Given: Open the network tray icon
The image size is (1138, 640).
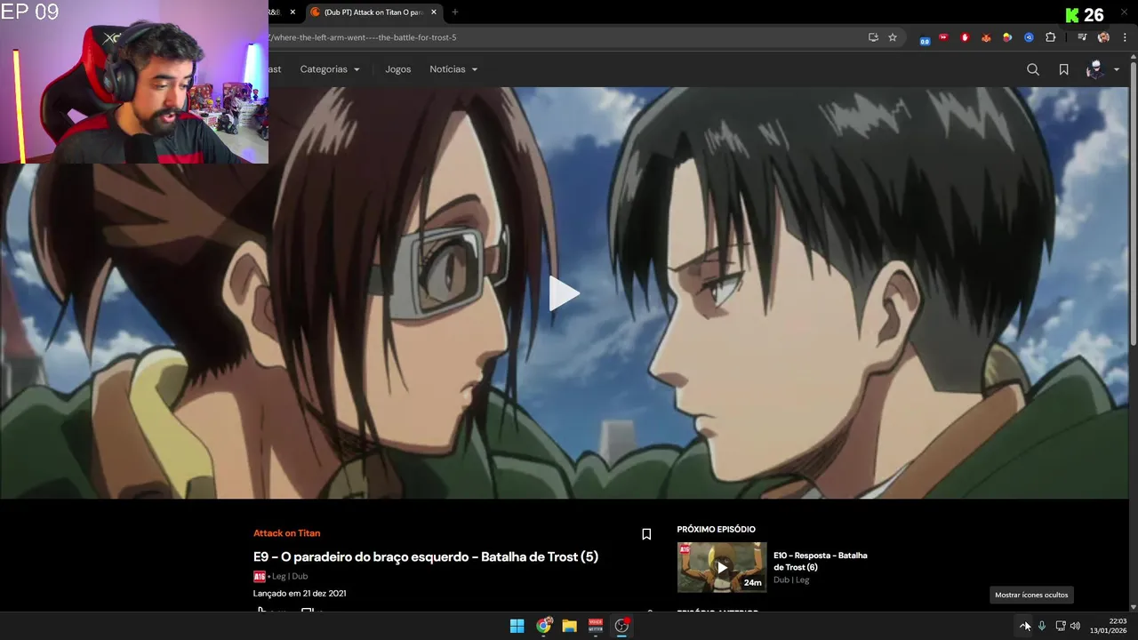Looking at the screenshot, I should (x=1060, y=626).
